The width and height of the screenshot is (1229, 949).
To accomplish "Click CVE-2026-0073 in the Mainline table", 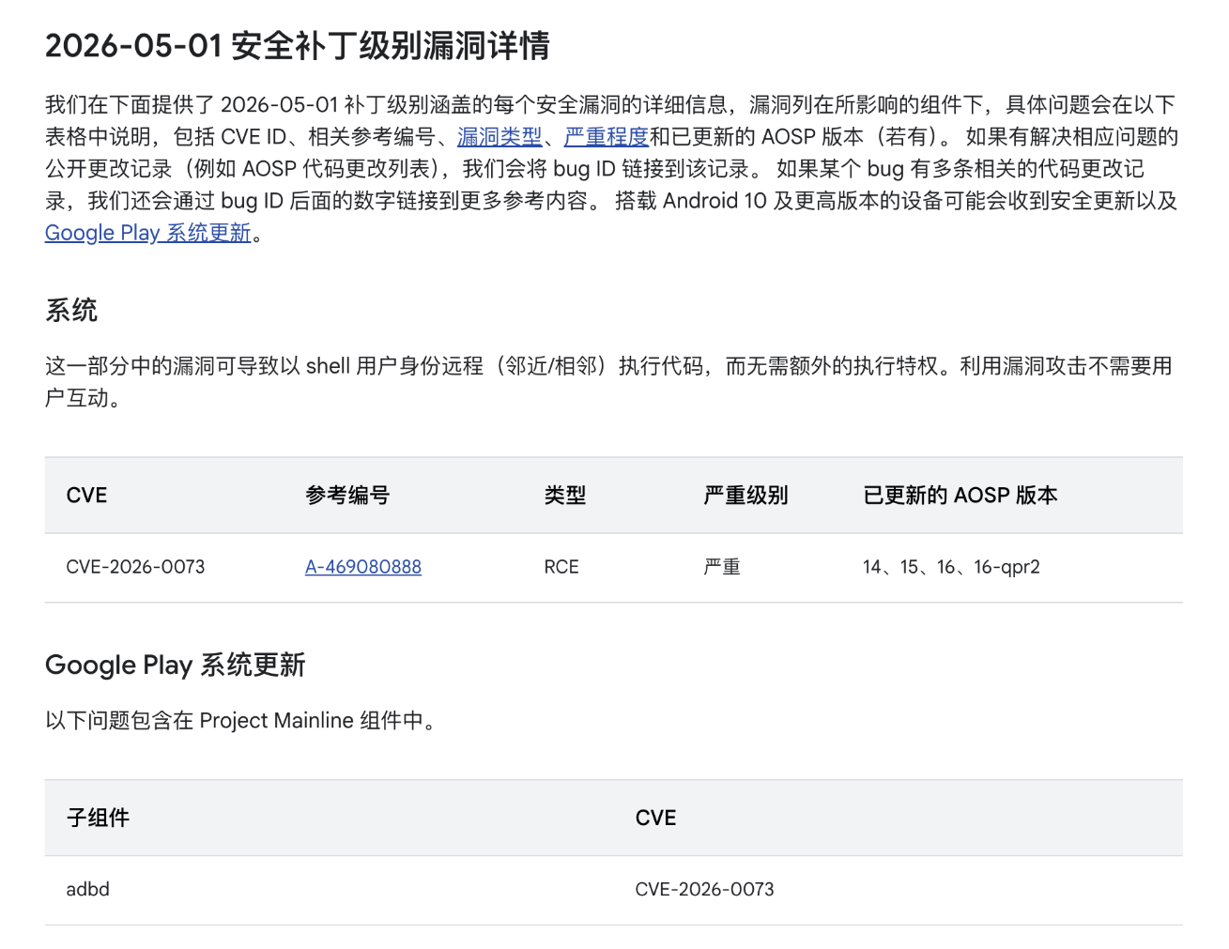I will click(704, 889).
